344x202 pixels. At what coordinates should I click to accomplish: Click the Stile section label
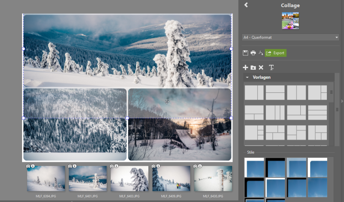coord(251,152)
